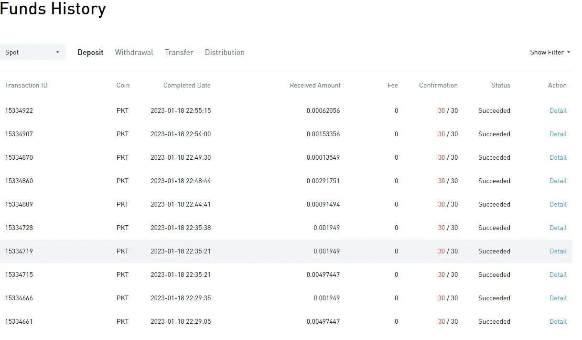Switch to the Withdrawal tab
Image resolution: width=582 pixels, height=340 pixels.
pos(134,52)
